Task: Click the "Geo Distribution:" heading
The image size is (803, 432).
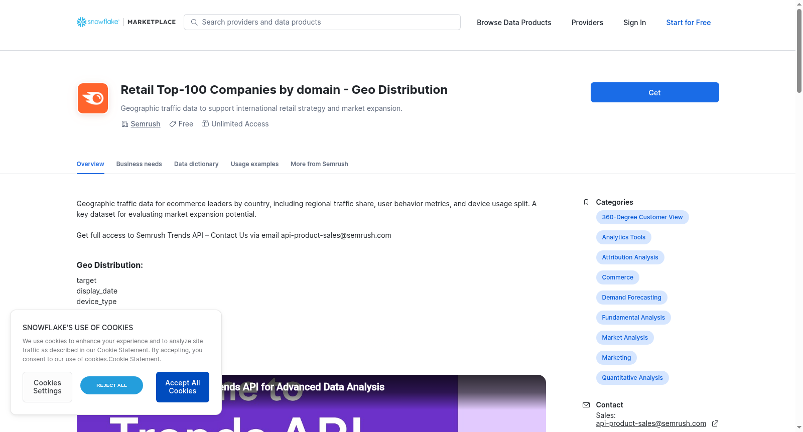Action: (x=109, y=265)
